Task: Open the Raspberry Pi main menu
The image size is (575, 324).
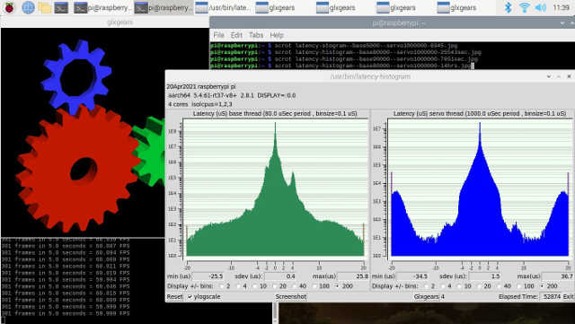Action: coord(9,7)
